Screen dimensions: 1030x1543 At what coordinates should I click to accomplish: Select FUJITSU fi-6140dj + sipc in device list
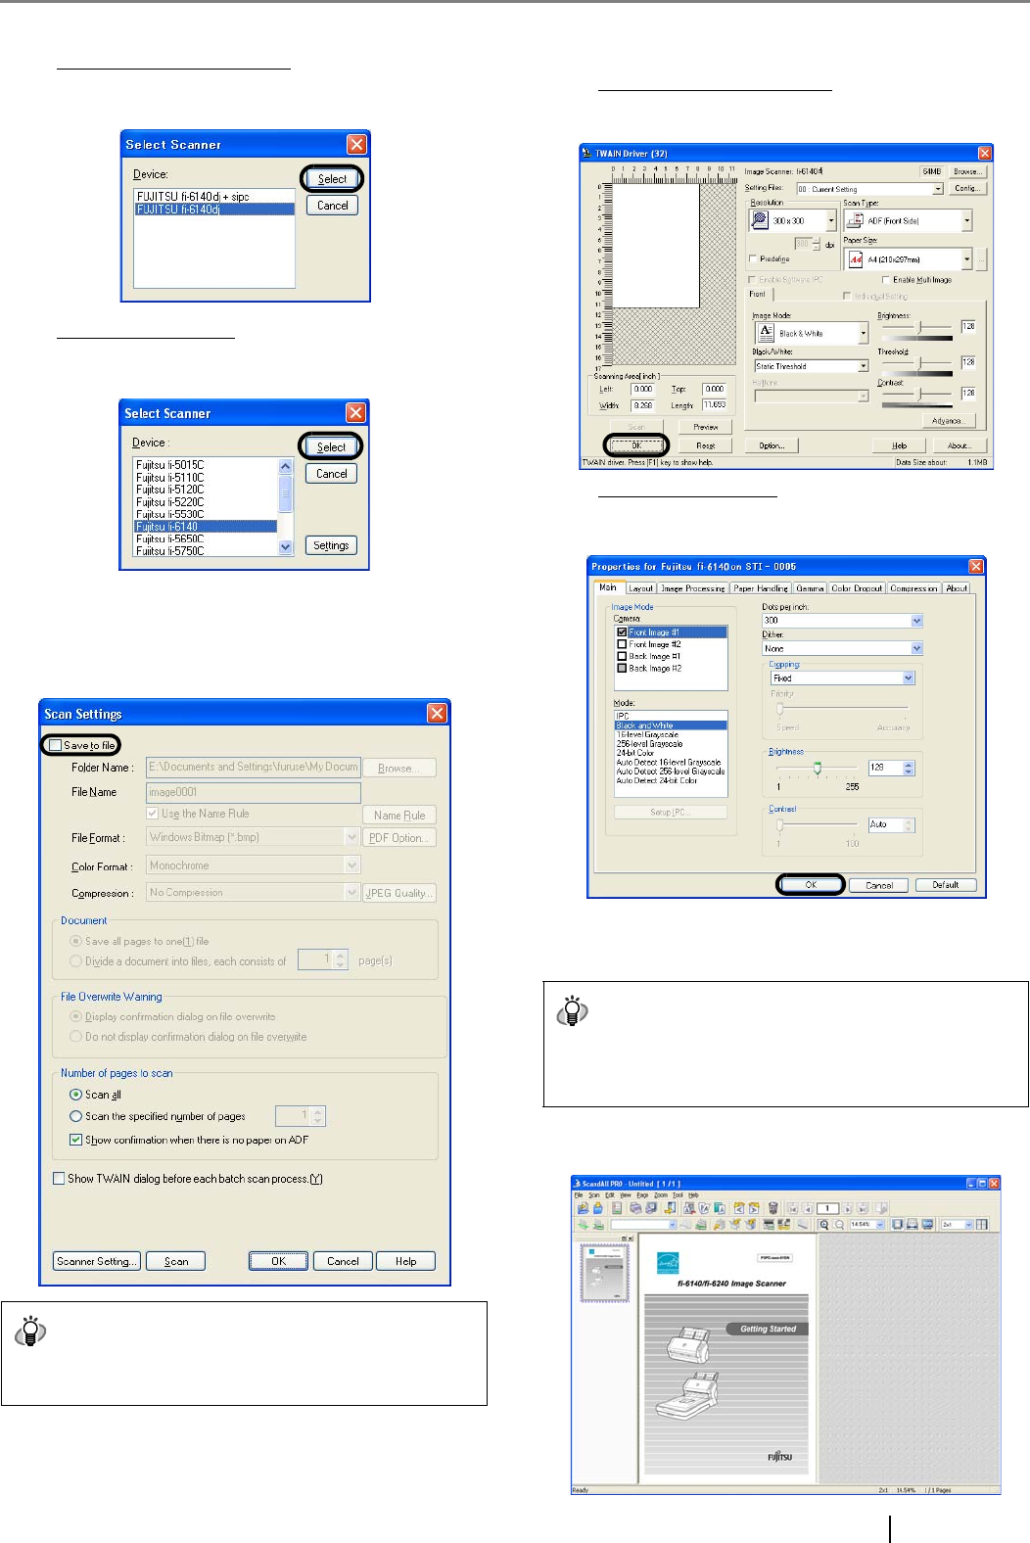coord(214,197)
